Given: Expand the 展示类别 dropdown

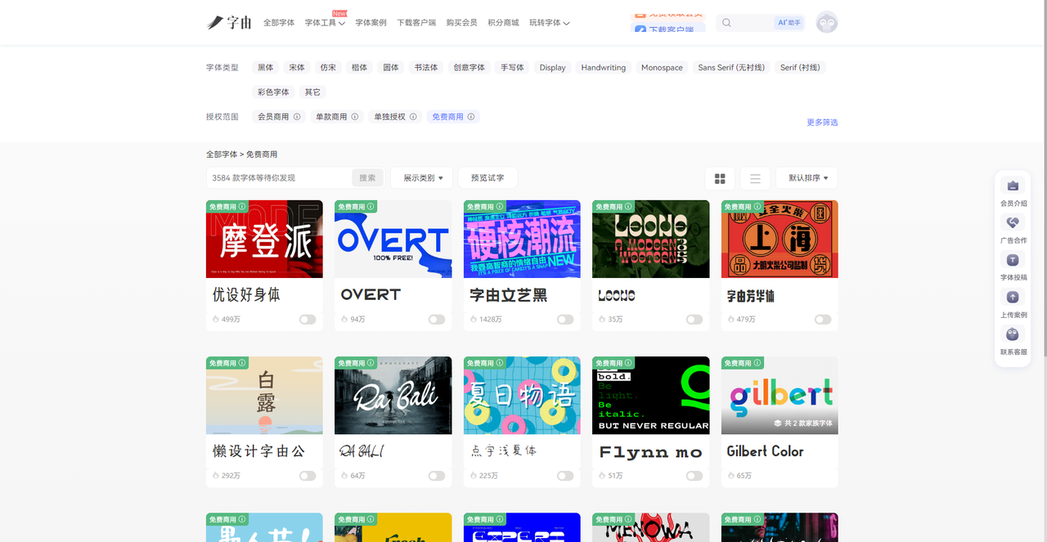Looking at the screenshot, I should (x=423, y=178).
